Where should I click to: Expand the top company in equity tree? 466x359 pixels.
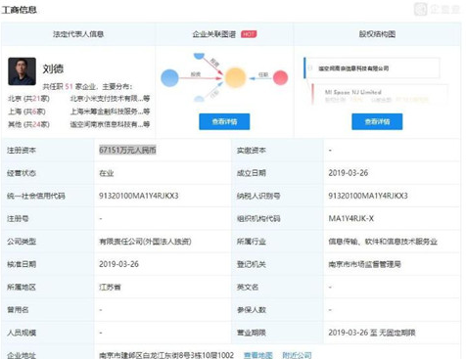point(310,68)
